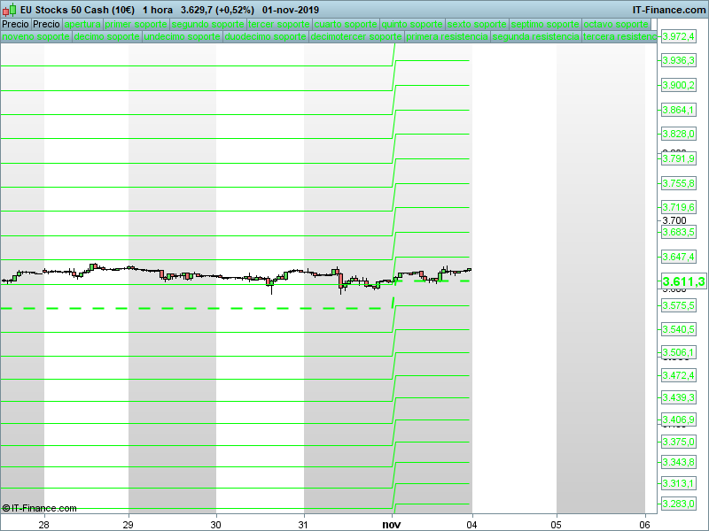Click the 3.472,4 price level label
709x531 pixels.
(x=678, y=375)
